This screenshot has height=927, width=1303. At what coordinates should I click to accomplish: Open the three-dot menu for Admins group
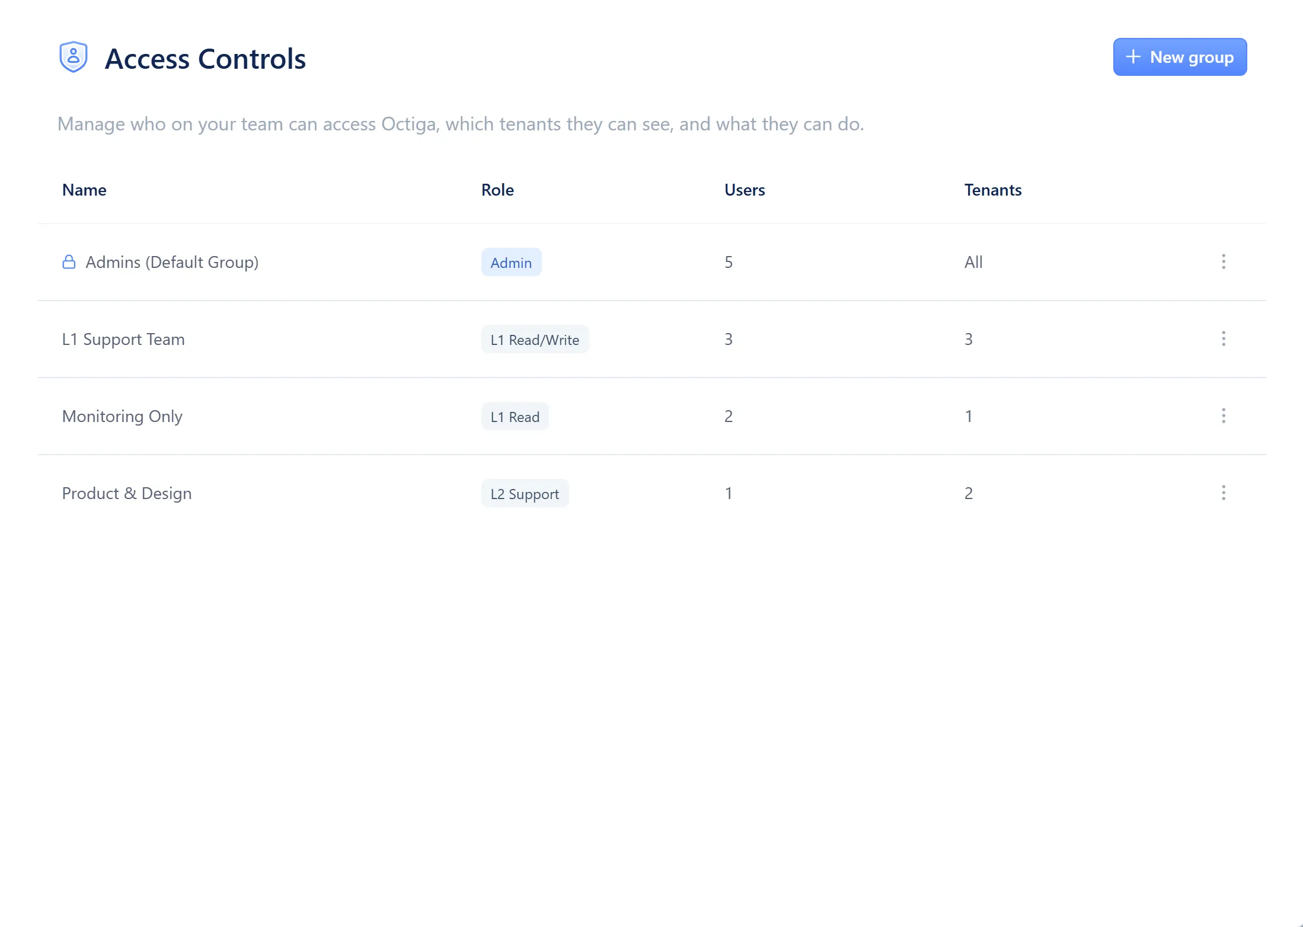1224,262
